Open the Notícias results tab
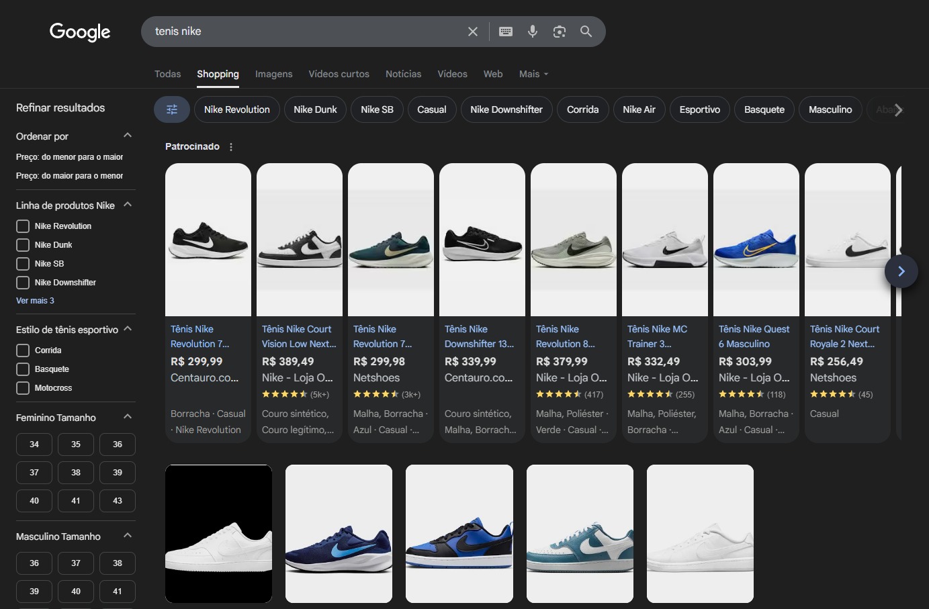Image resolution: width=929 pixels, height=609 pixels. [403, 74]
